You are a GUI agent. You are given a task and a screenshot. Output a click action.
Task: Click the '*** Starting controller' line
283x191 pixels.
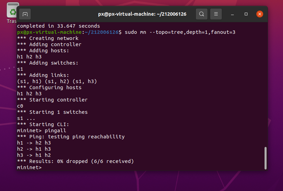[x=52, y=100]
